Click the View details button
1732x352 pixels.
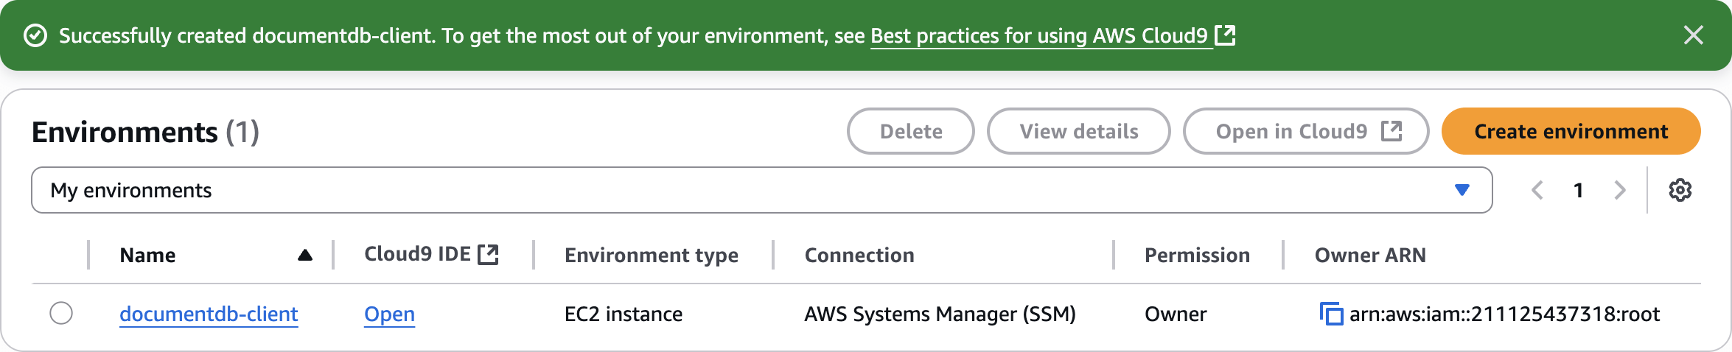tap(1078, 131)
